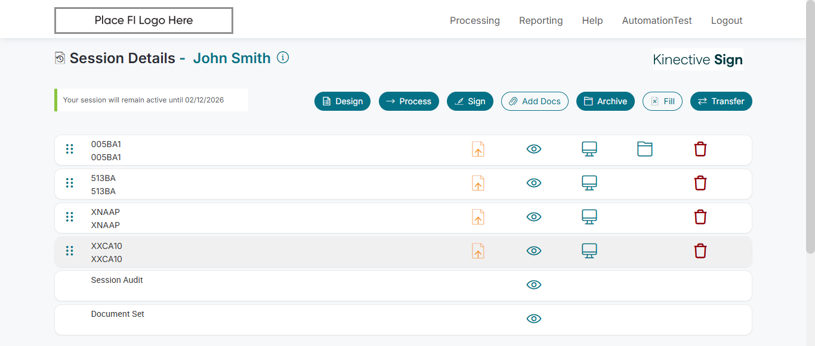
Task: Open the Reporting menu
Action: pyautogui.click(x=541, y=21)
